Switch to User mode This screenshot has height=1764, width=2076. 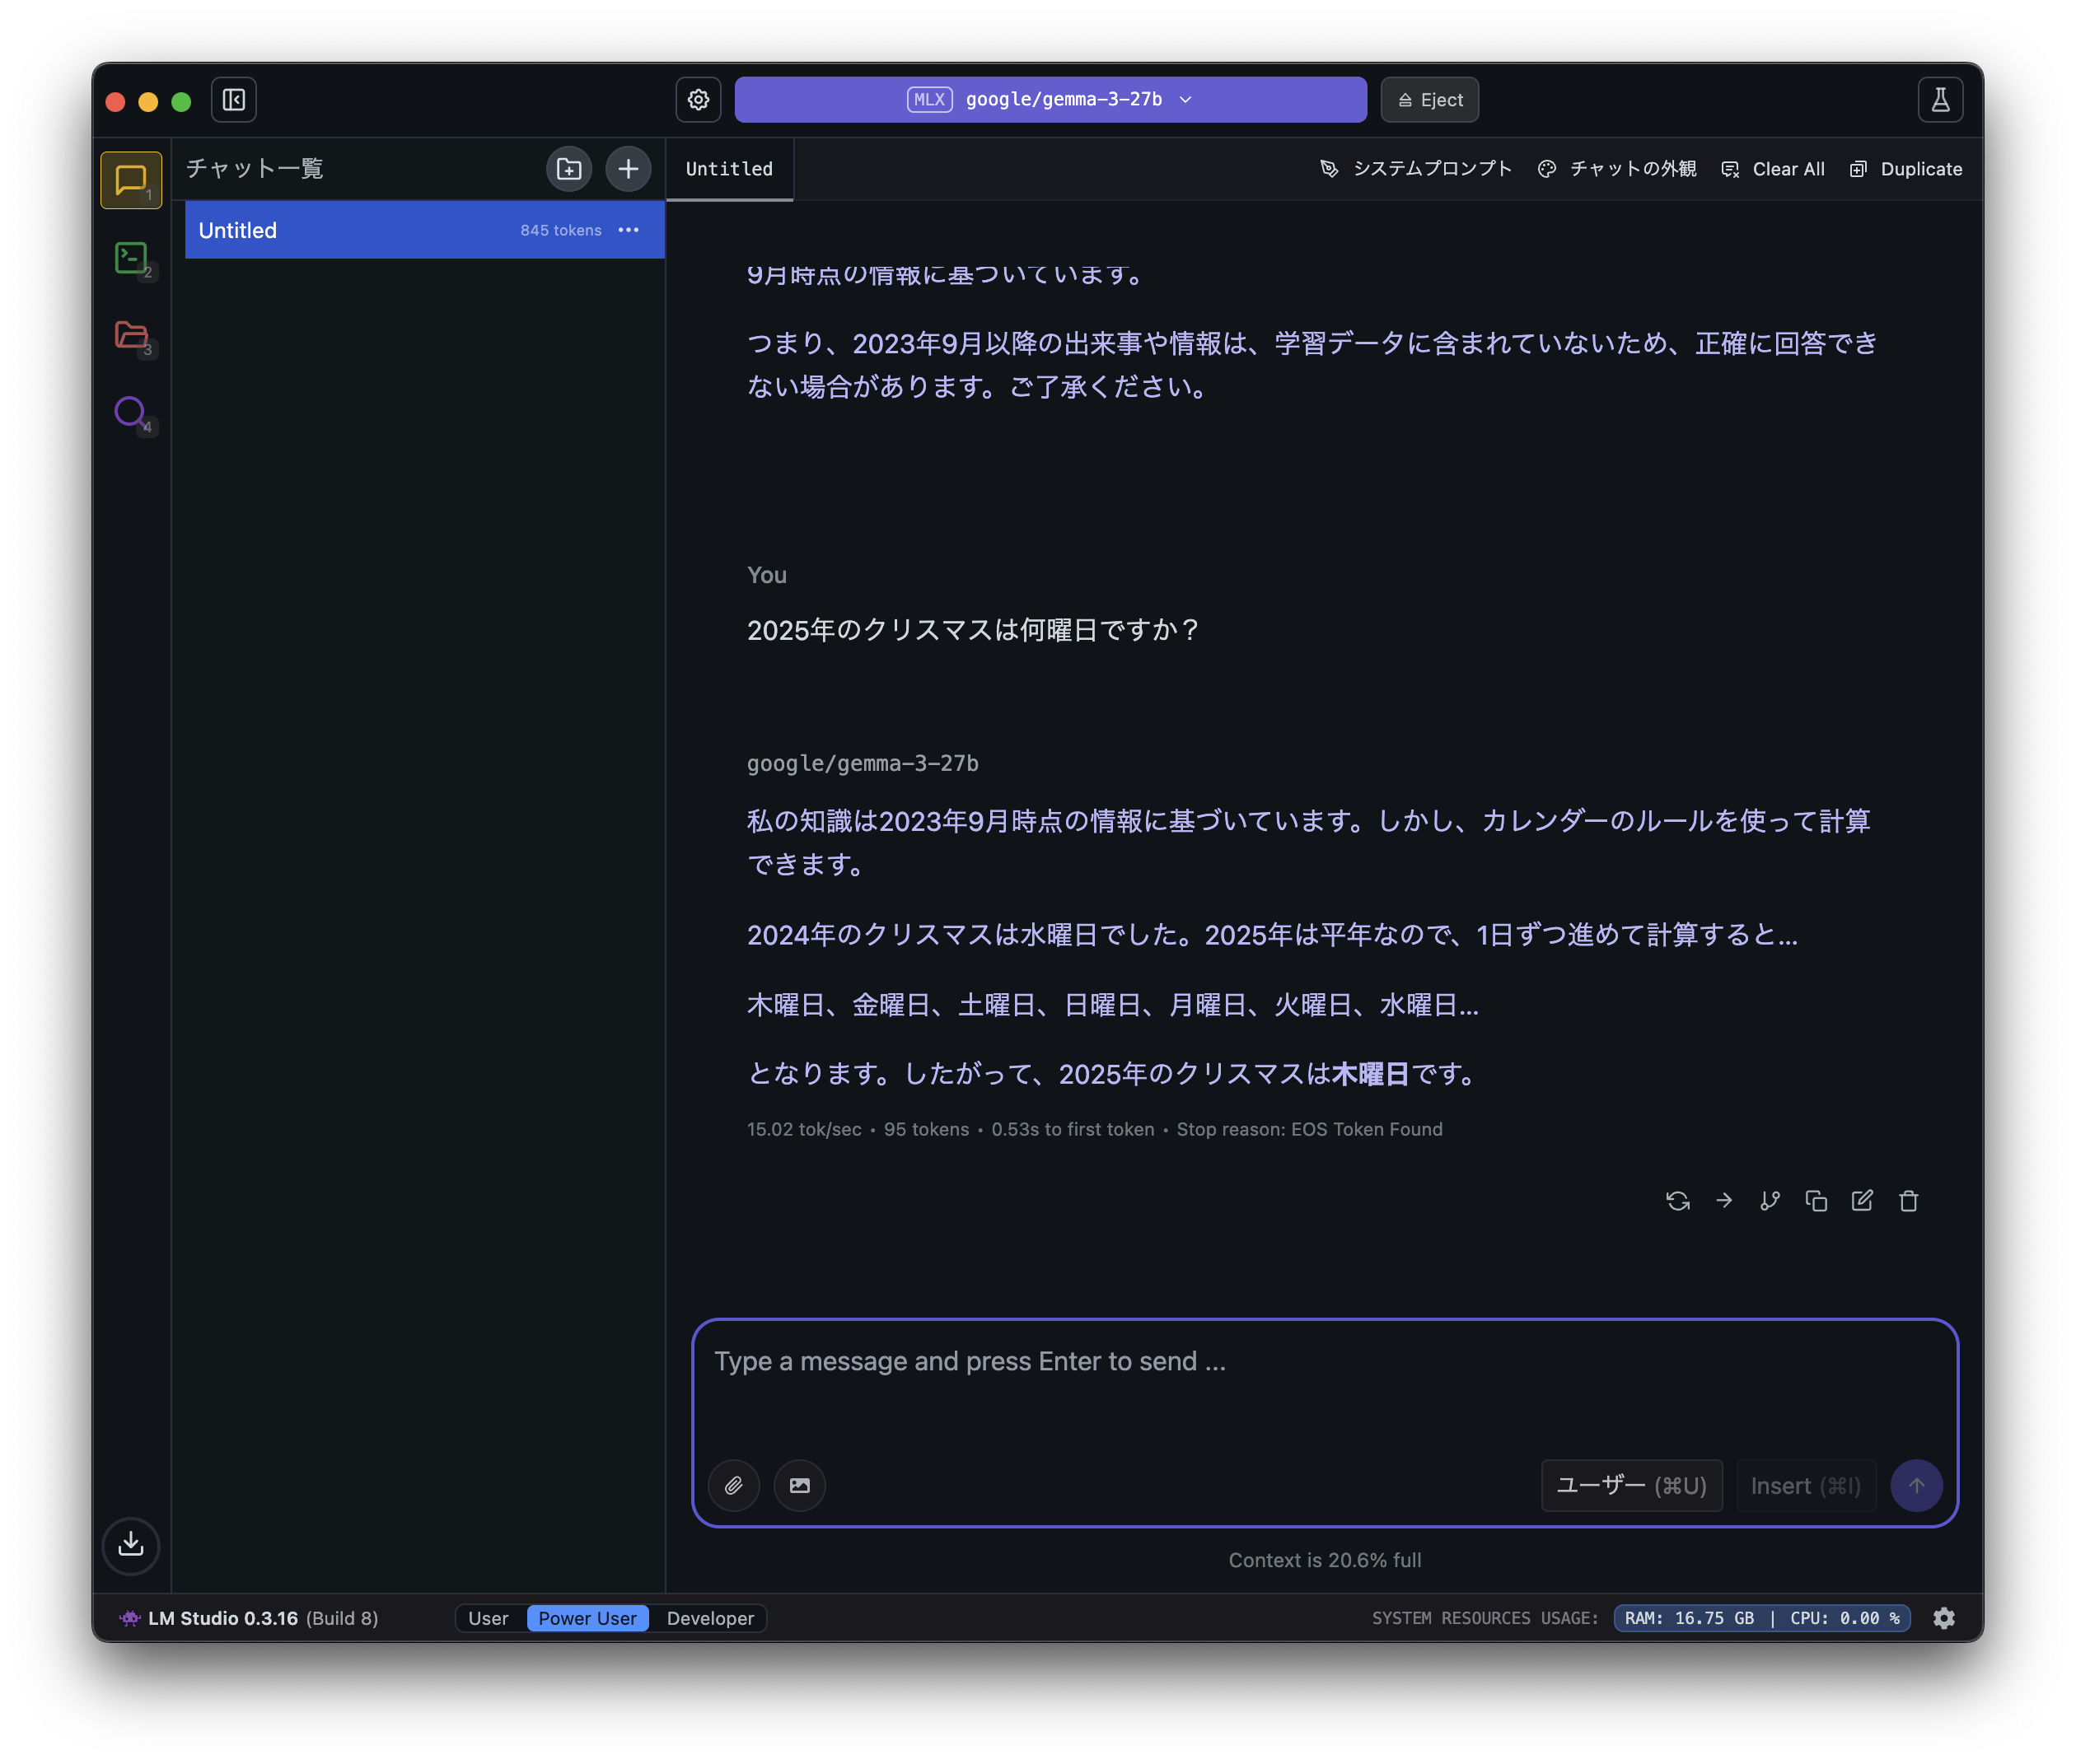click(x=489, y=1618)
